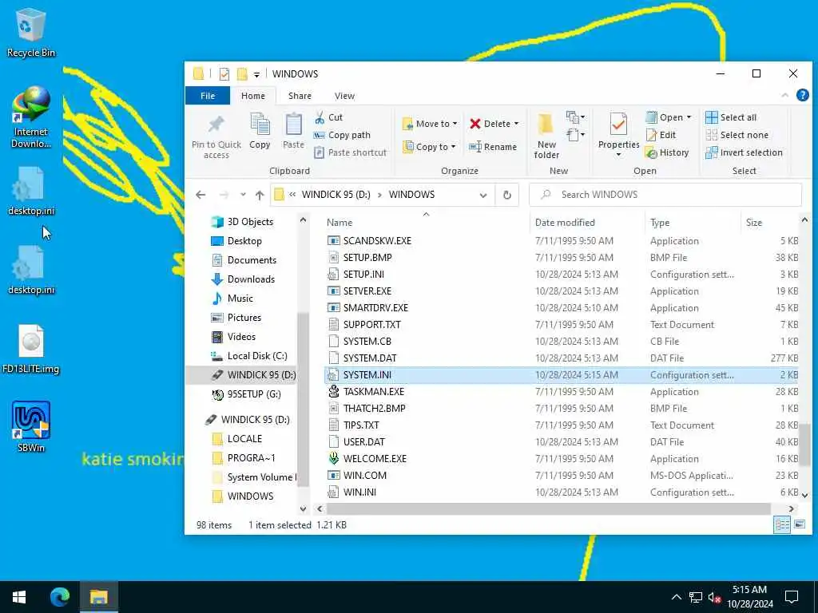Cut the selected file

point(328,117)
